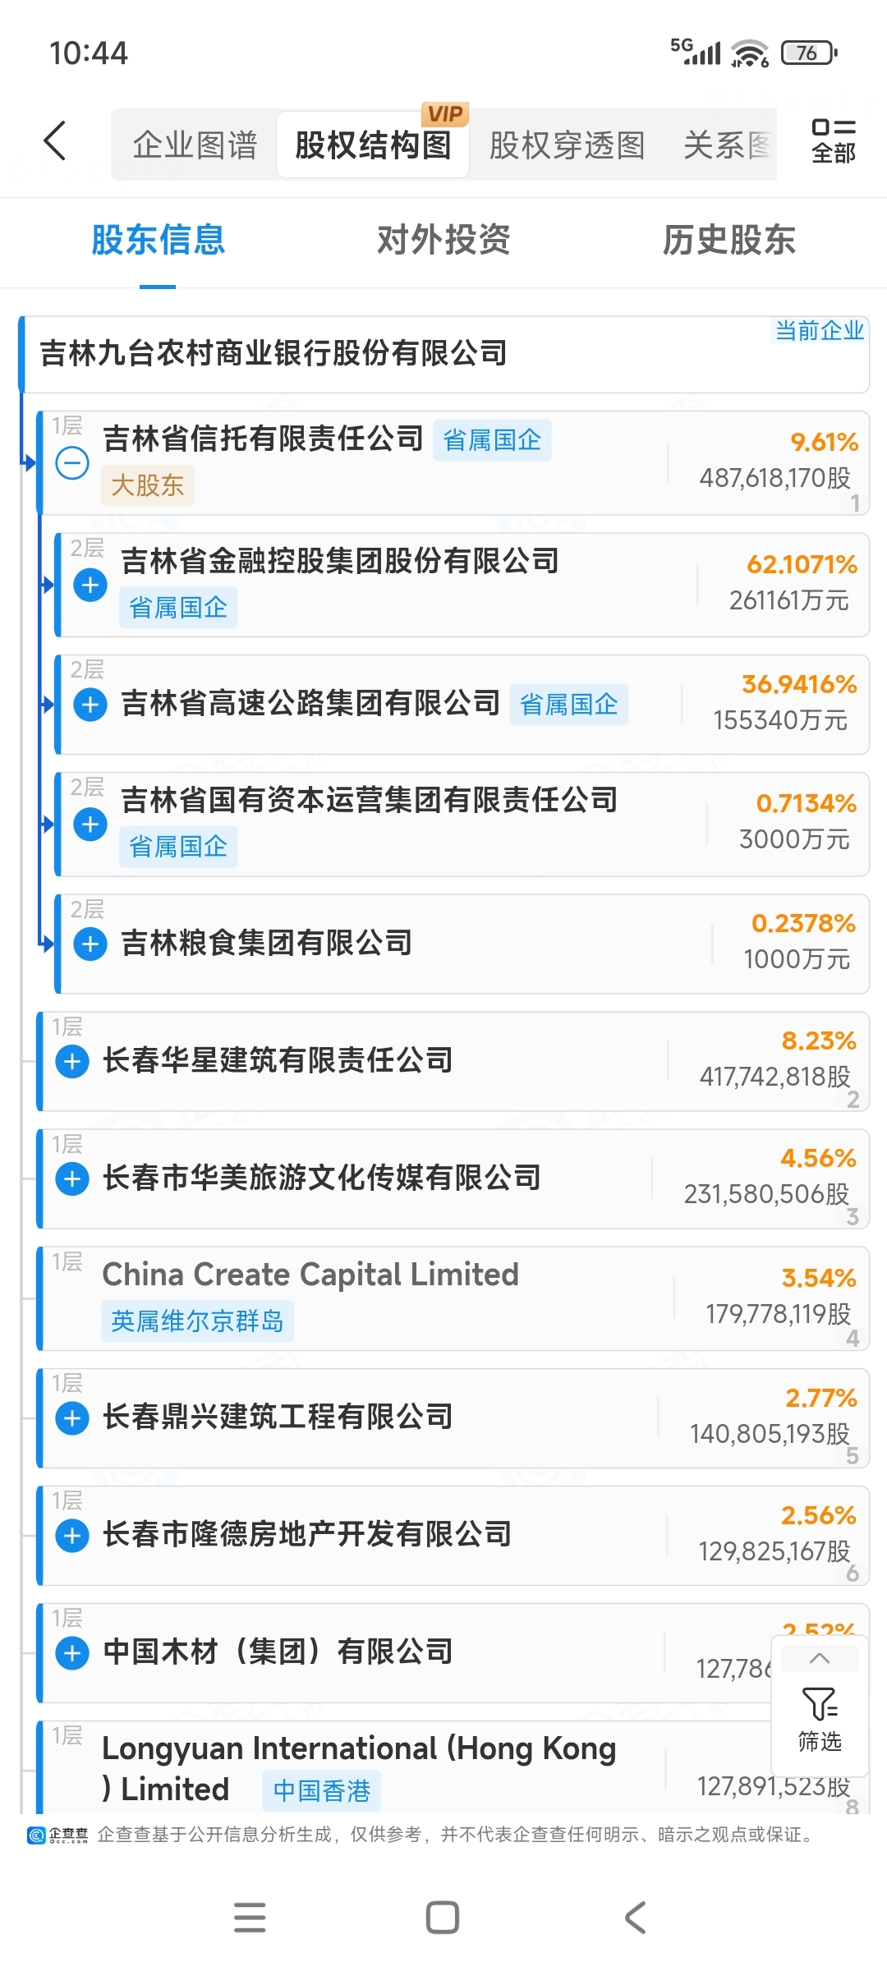Open 吉林九台农村商业银行股份有限公司 company header
The width and height of the screenshot is (887, 1971).
(444, 354)
